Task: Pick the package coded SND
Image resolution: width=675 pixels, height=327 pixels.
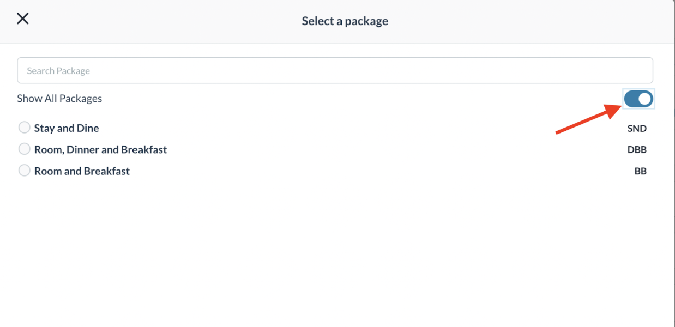Action: (25, 128)
